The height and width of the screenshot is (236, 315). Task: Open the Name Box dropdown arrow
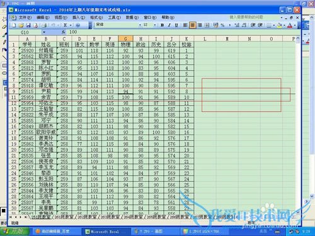tap(44, 32)
